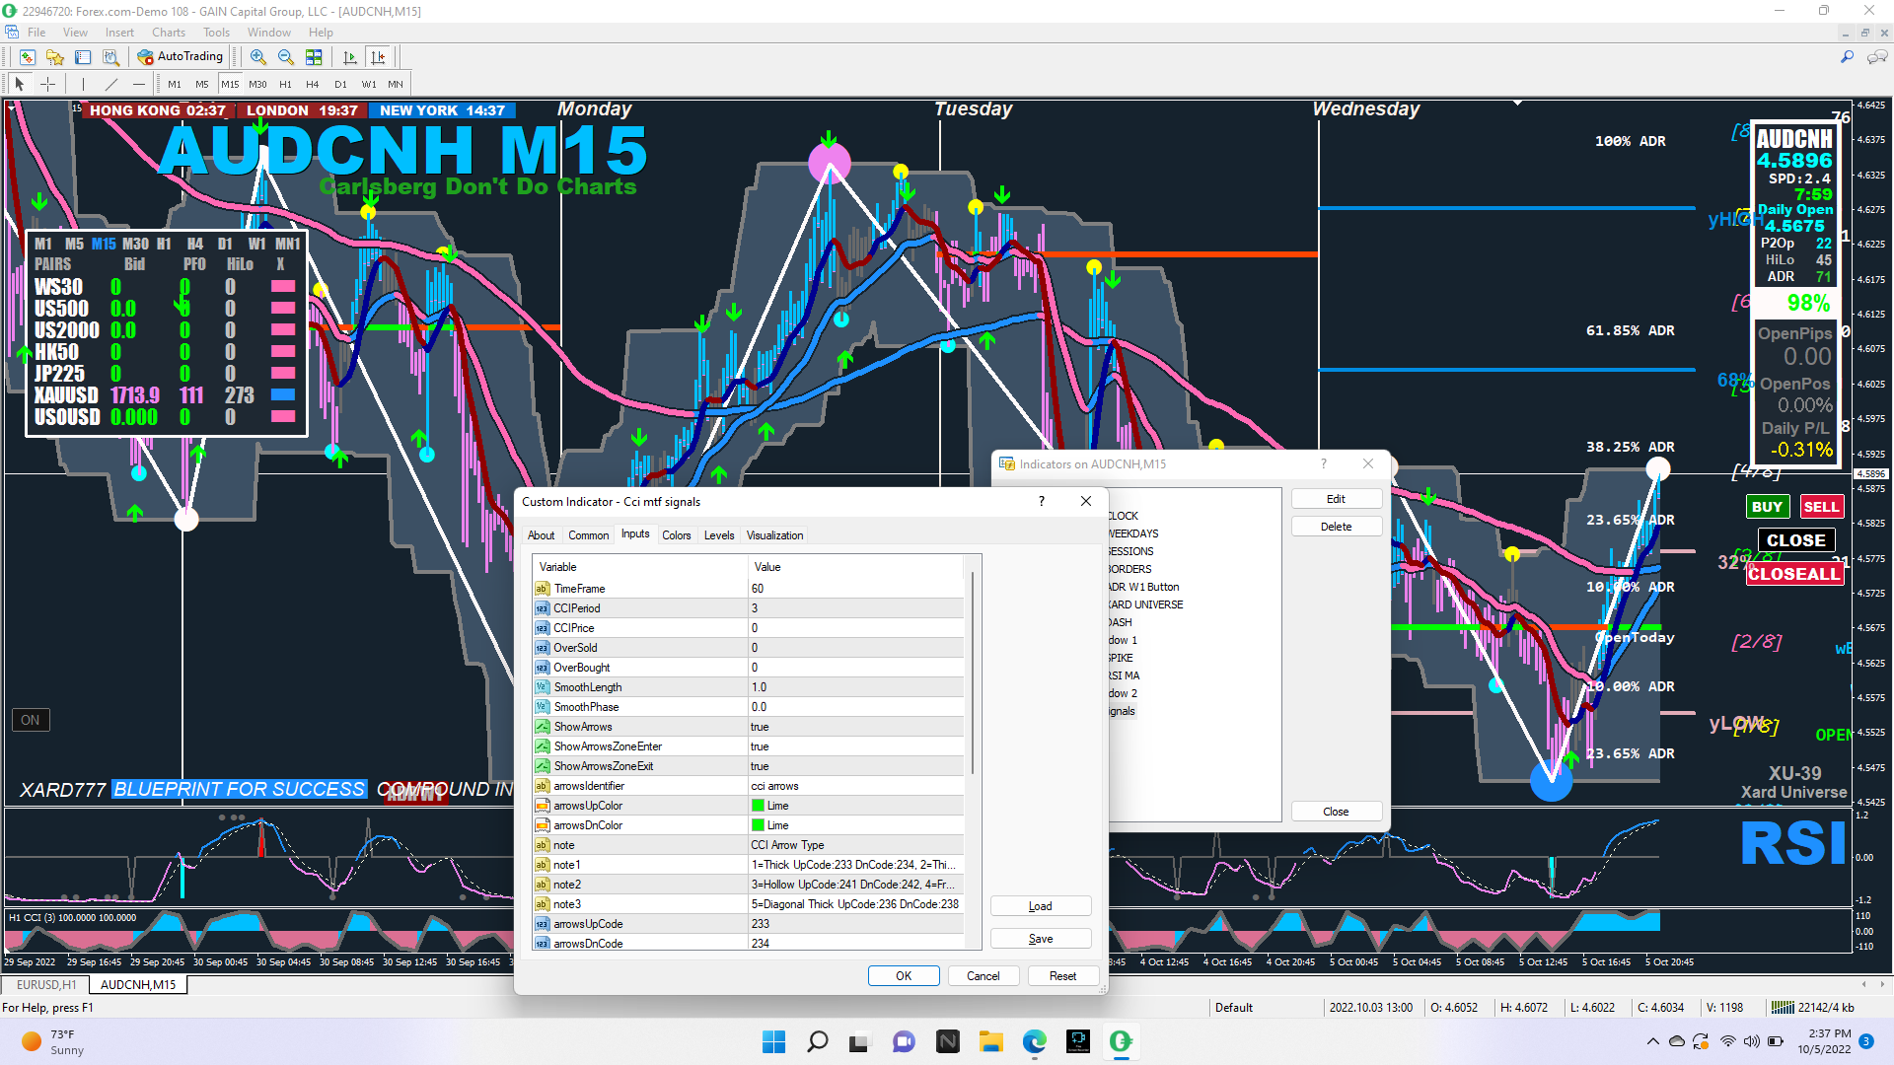The image size is (1894, 1065).
Task: Toggle the ON button on chart
Action: tap(31, 720)
